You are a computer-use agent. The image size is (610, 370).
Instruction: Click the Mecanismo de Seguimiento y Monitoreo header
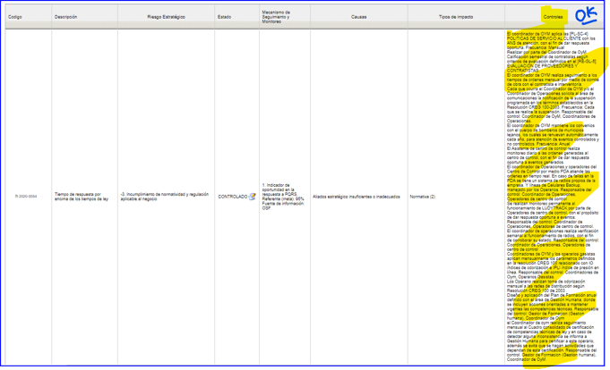point(276,17)
